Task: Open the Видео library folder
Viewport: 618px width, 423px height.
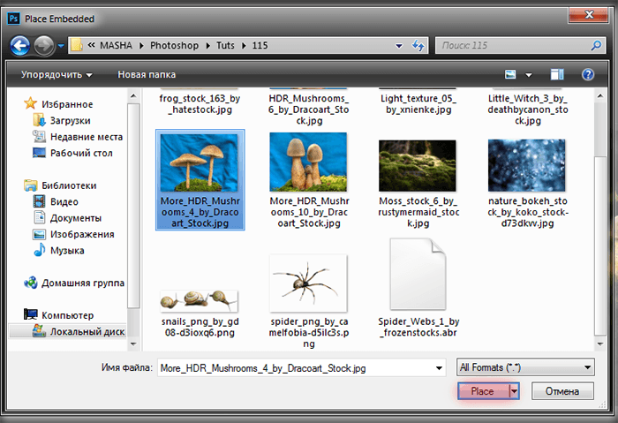Action: (x=64, y=201)
